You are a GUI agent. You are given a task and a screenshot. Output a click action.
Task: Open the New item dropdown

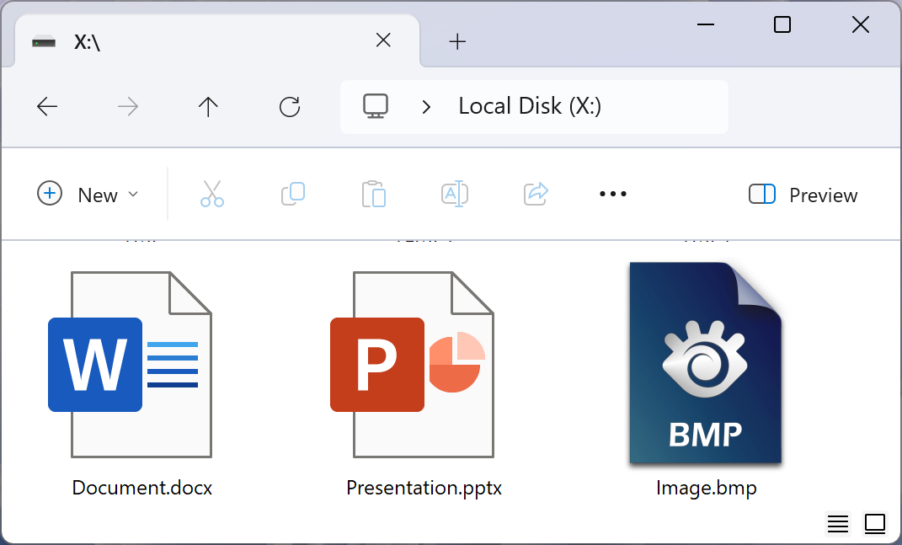(x=88, y=195)
